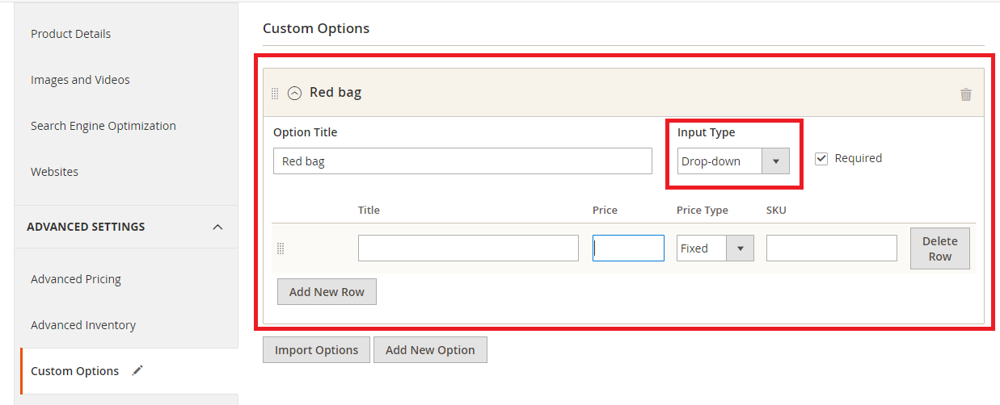Click the row drag handle before Title field

tap(281, 248)
